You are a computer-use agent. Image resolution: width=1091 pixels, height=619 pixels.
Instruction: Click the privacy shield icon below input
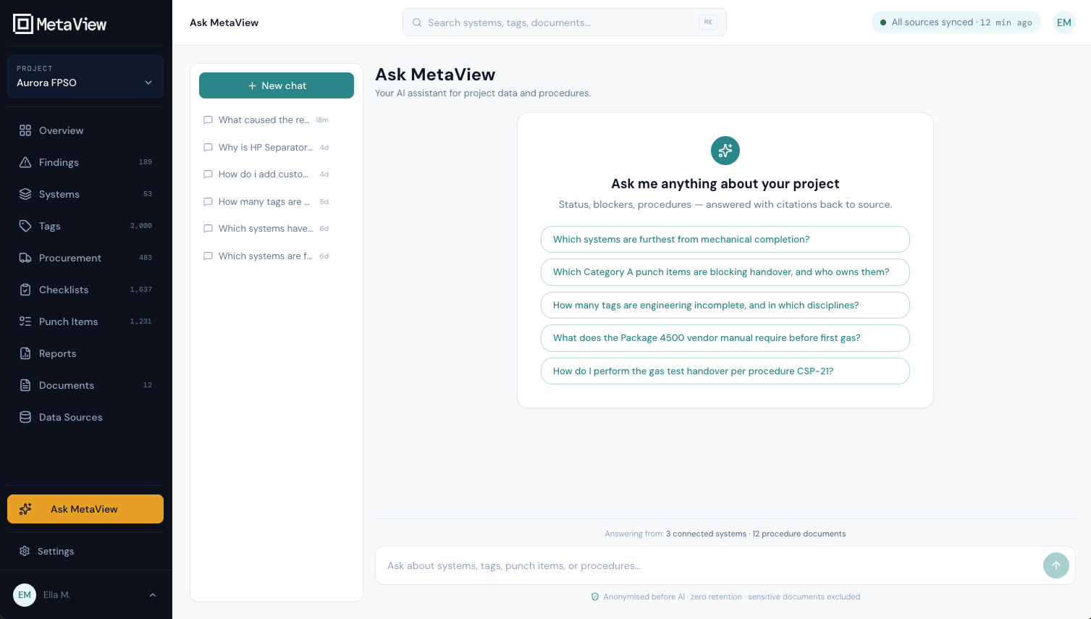tap(595, 597)
